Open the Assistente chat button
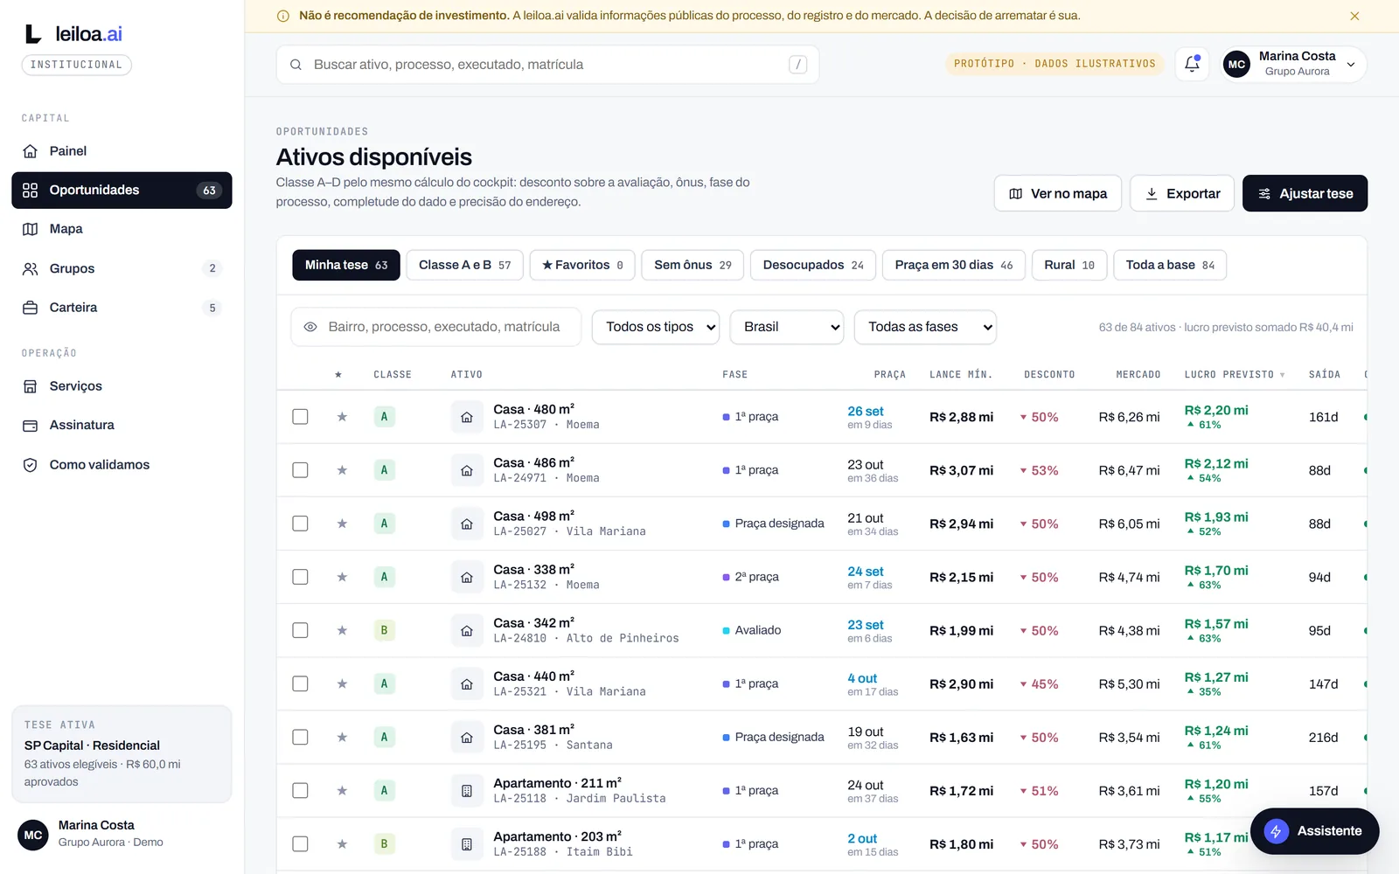1399x874 pixels. pos(1315,831)
